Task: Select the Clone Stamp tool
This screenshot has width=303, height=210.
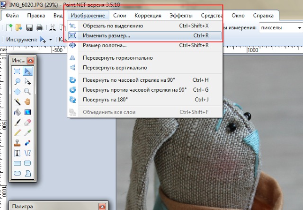Action: (17, 143)
